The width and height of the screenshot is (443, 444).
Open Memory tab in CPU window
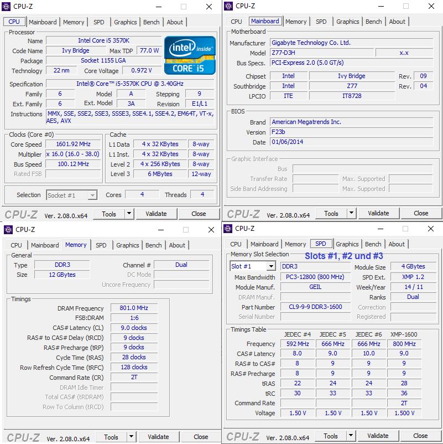click(x=74, y=22)
